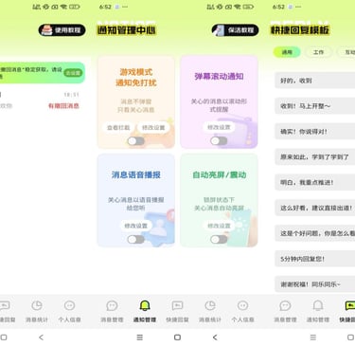Tap 去设置 in the green banner
This screenshot has width=355, height=347.
coord(73,73)
